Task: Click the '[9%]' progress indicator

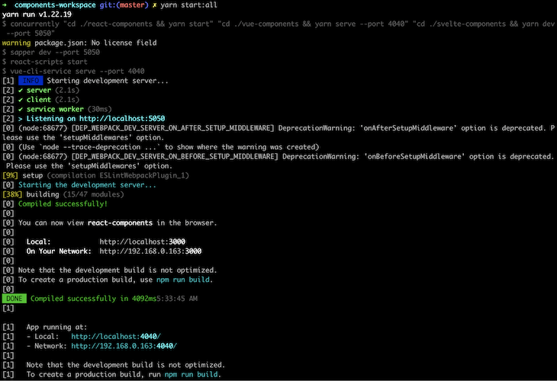Action: 10,175
